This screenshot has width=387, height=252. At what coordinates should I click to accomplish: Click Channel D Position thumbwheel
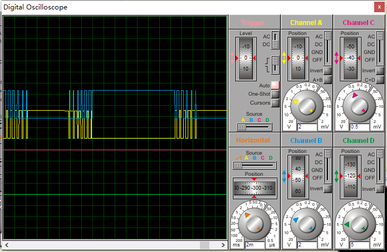pos(350,176)
